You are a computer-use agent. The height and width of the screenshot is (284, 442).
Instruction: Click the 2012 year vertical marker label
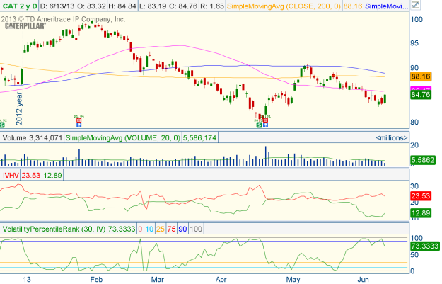coord(19,108)
